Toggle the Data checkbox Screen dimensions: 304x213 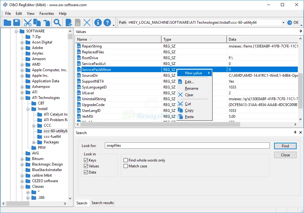86,172
